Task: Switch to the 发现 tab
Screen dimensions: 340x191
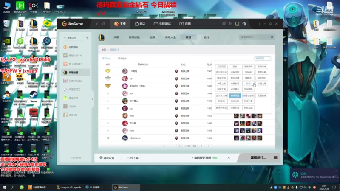Action: point(188,37)
